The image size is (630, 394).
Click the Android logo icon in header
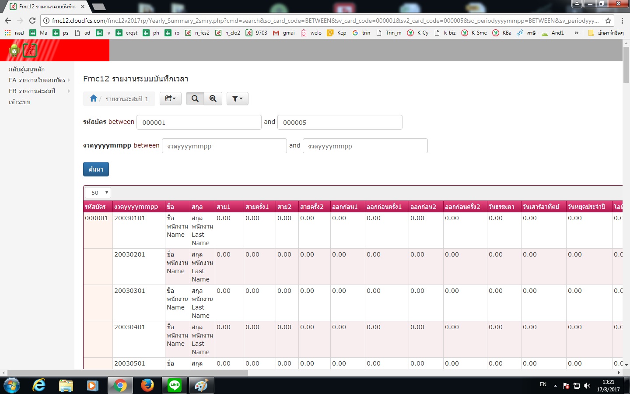[14, 51]
